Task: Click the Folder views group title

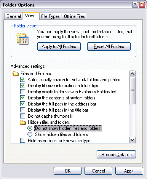Action: [26, 26]
